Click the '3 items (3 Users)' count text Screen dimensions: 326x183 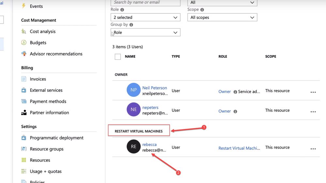click(128, 47)
